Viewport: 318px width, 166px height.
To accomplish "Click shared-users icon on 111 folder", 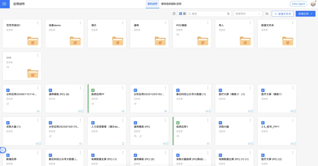I will pos(8,67).
